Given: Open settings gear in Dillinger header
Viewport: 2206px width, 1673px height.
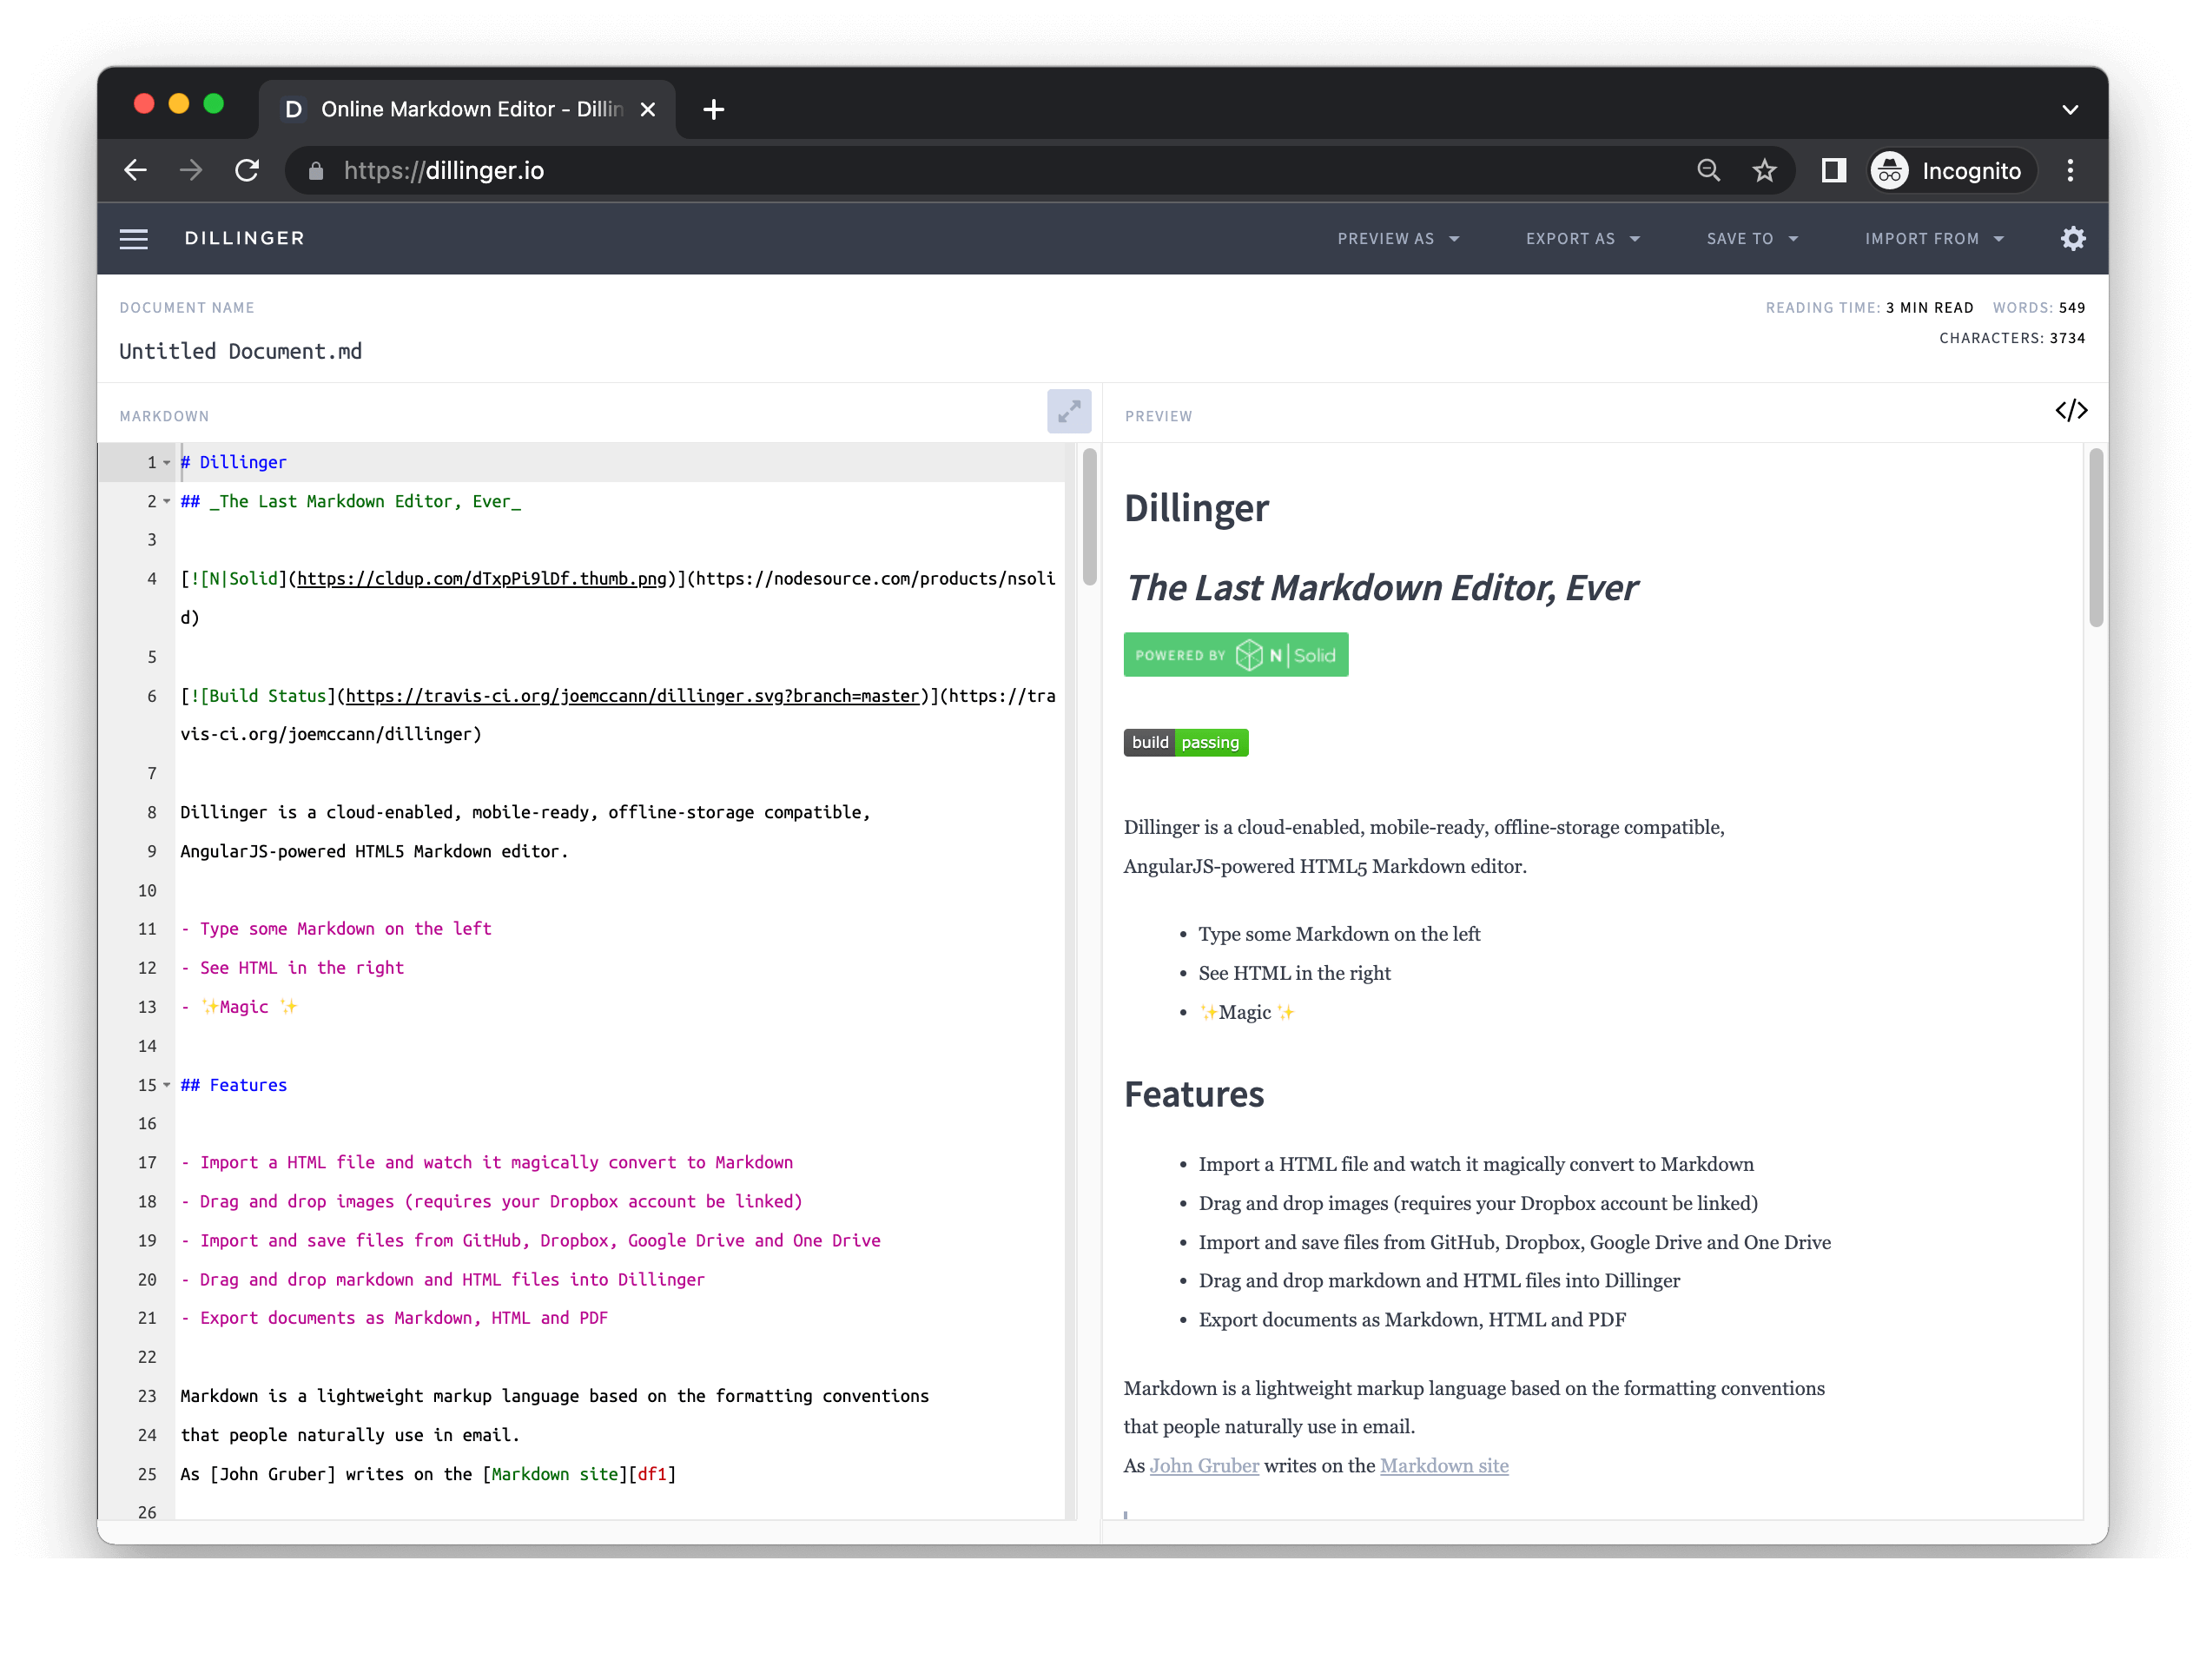Looking at the screenshot, I should [2073, 238].
